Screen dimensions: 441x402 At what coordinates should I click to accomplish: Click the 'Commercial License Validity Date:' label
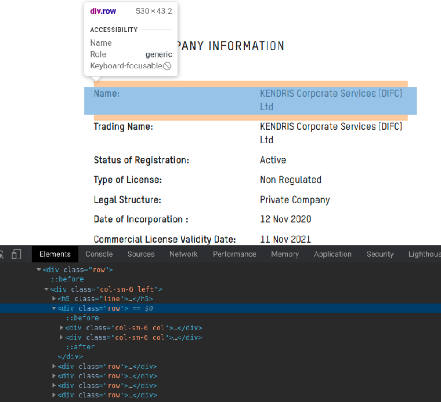pyautogui.click(x=165, y=239)
